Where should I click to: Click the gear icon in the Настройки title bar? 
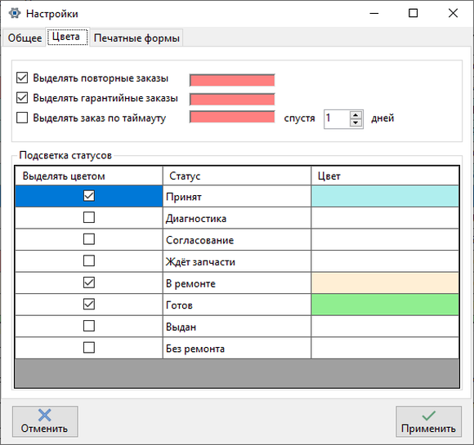coord(15,13)
